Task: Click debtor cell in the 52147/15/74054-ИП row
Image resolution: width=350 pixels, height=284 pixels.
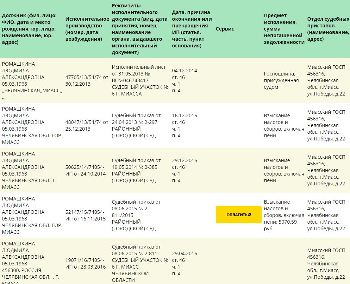Action: coord(32,216)
